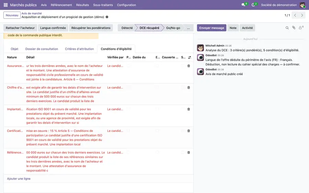The image size is (309, 193).
Task: Open the gear actions menu beside the record title
Action: (x=107, y=17)
